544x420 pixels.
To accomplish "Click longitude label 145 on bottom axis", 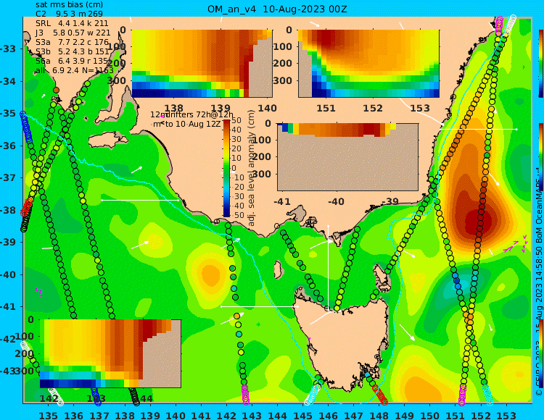I will coord(302,415).
